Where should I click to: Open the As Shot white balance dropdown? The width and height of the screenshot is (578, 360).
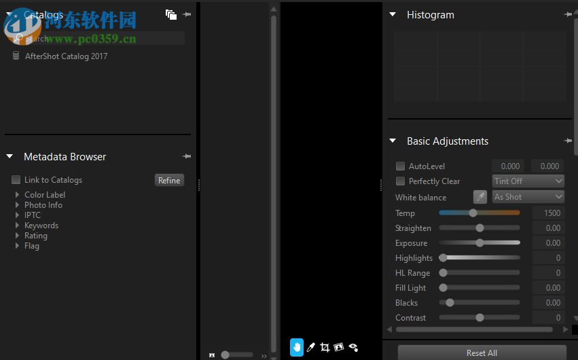528,197
